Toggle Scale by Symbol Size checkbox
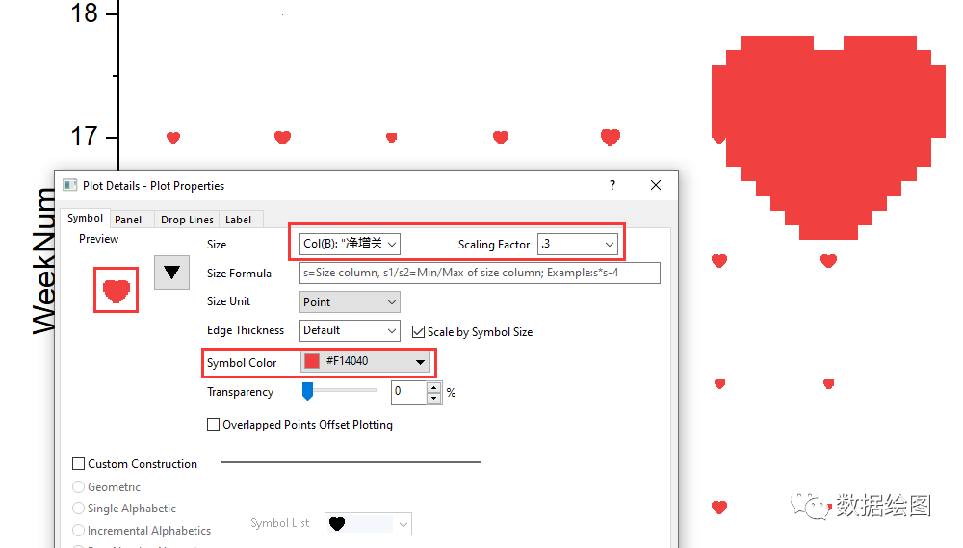 tap(418, 331)
